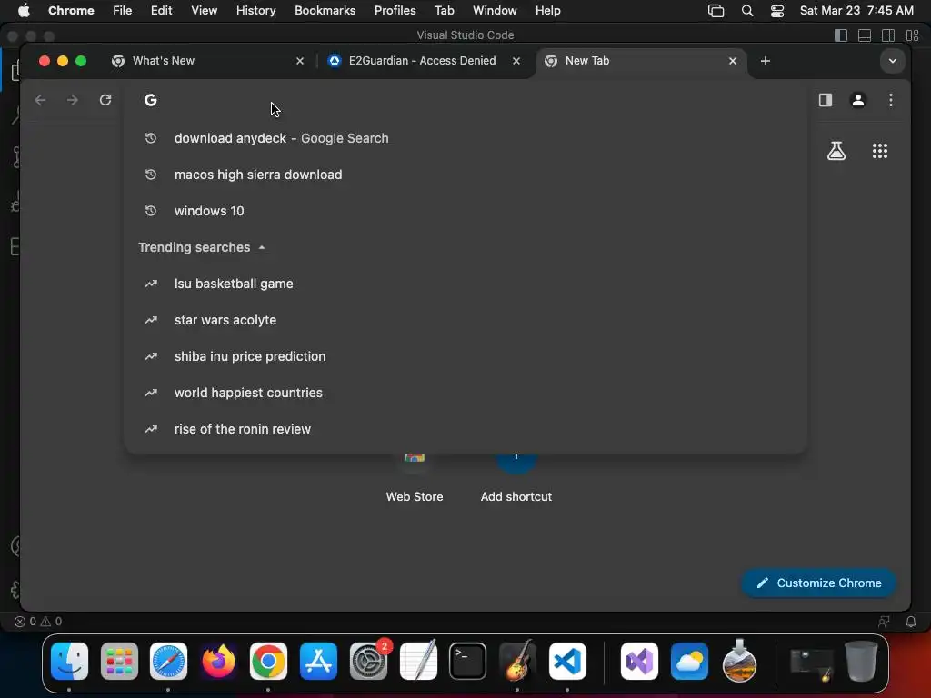The width and height of the screenshot is (931, 698).
Task: Open Terminal from the Dock
Action: point(468,662)
